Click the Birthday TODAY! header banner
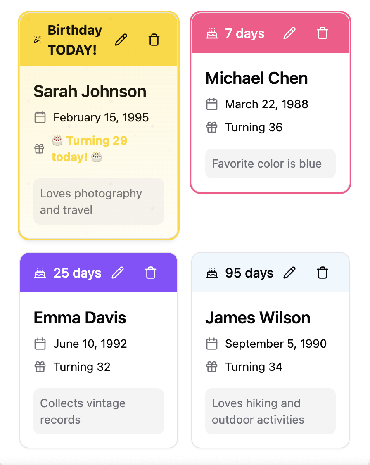370x465 pixels. pos(99,39)
